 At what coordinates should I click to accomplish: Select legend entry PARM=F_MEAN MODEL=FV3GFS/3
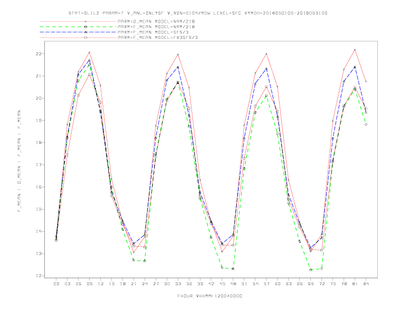point(158,37)
